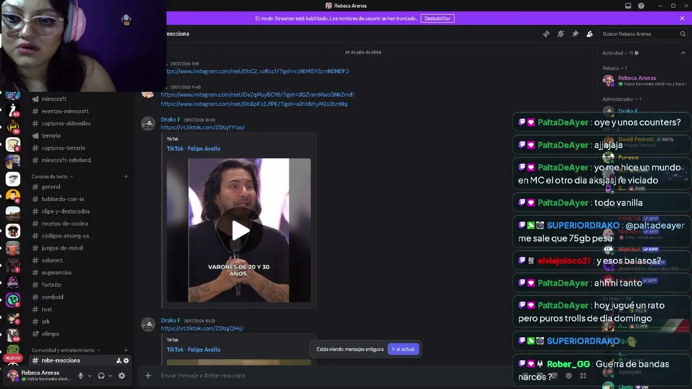692x389 pixels.
Task: Open microphone input options dropdown
Action: tap(89, 375)
